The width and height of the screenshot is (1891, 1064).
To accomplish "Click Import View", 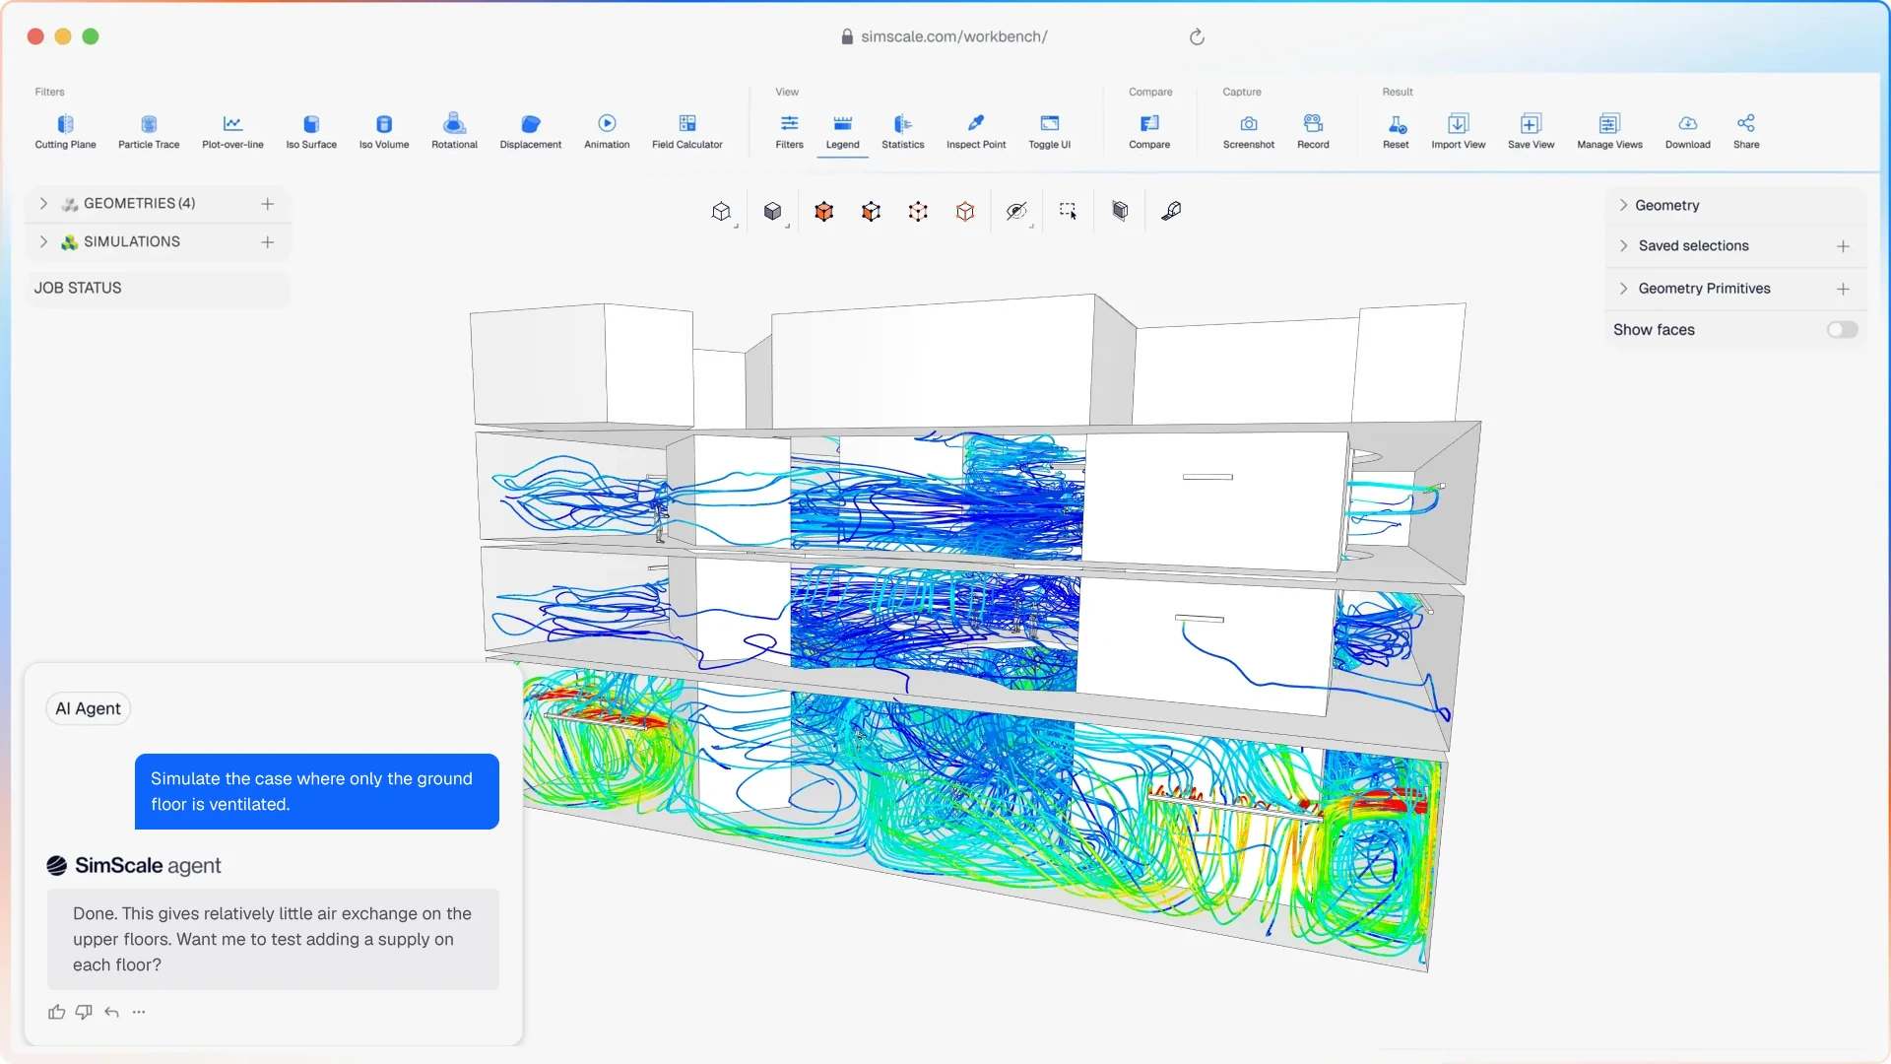I will (1458, 131).
